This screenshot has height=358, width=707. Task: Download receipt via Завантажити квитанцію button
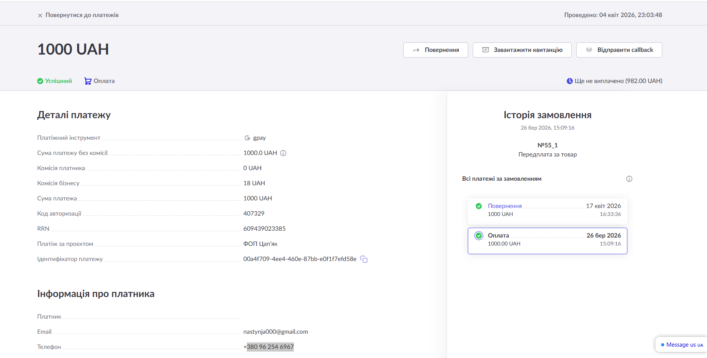(522, 50)
